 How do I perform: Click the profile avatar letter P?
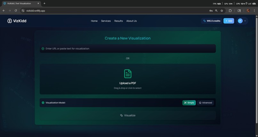coord(240,21)
